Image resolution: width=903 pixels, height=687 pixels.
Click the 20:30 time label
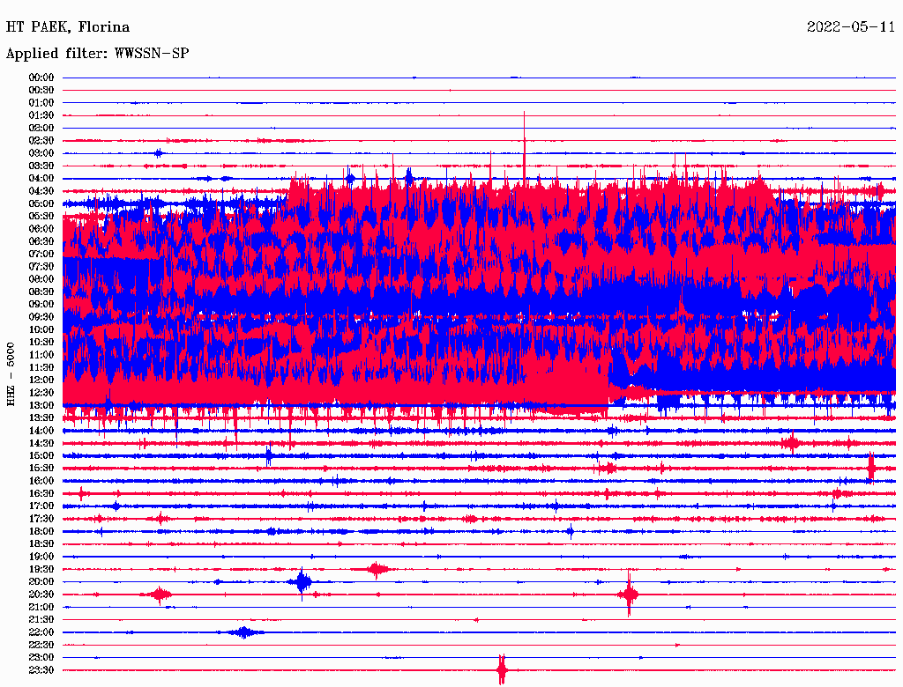coord(41,595)
